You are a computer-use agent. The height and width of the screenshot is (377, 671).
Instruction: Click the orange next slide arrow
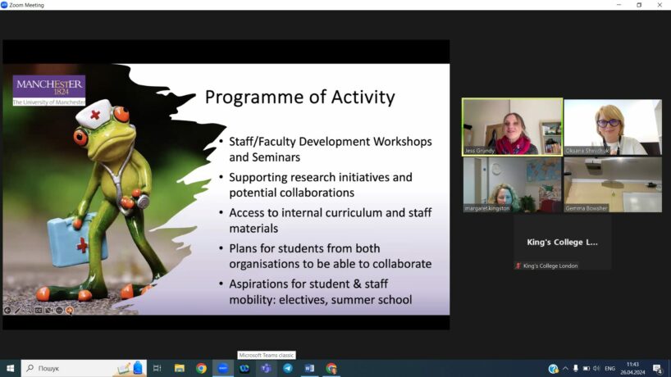69,311
